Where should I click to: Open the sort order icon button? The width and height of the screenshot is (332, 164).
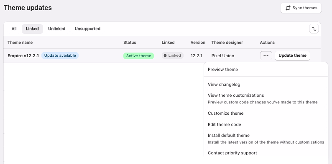tap(314, 29)
